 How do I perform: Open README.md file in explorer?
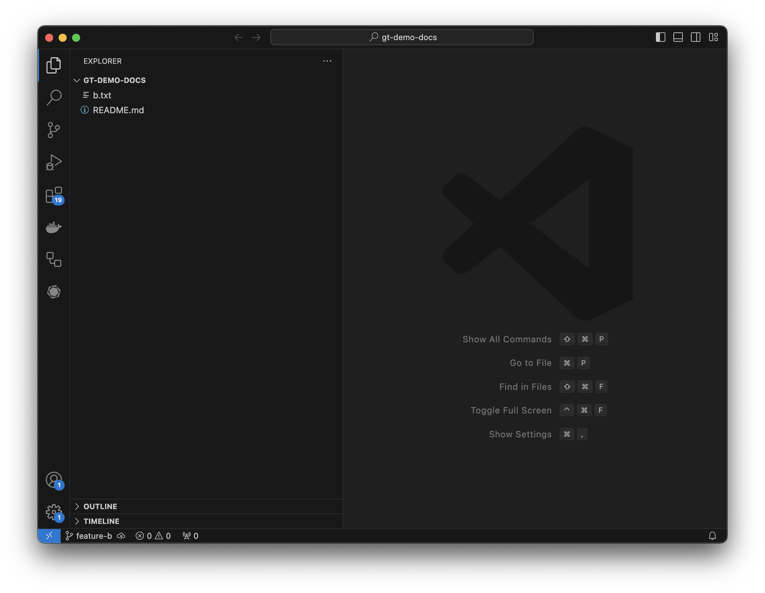pos(118,110)
